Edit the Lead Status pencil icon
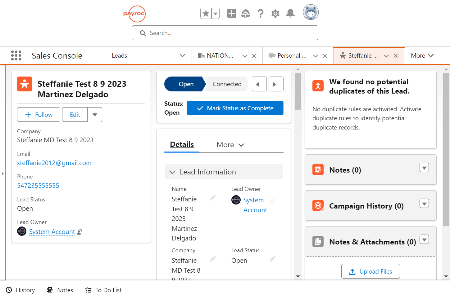Image resolution: width=450 pixels, height=299 pixels. (272, 259)
